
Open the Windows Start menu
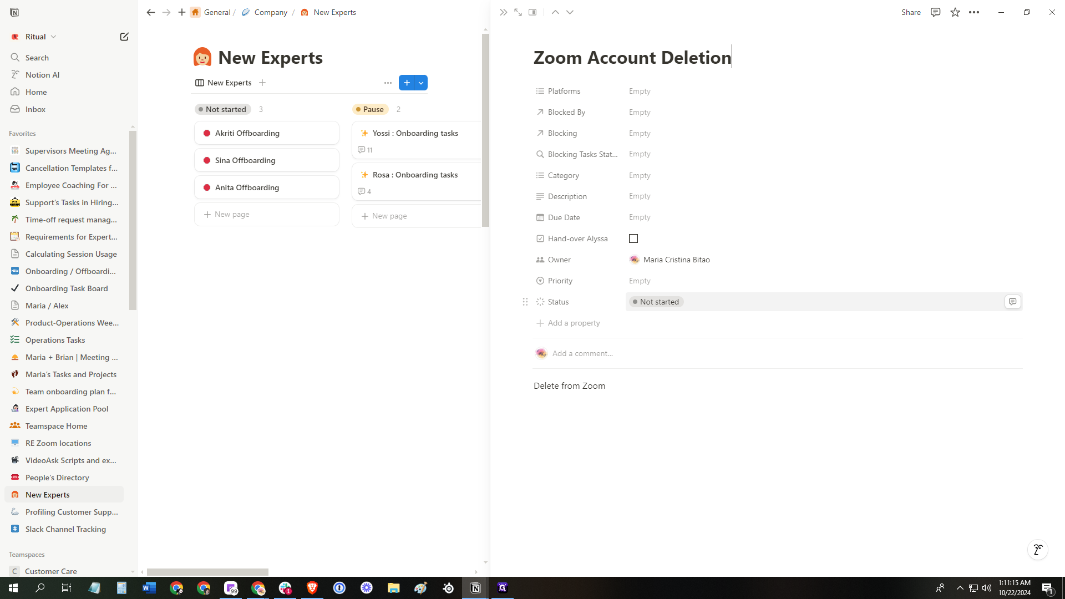point(13,588)
